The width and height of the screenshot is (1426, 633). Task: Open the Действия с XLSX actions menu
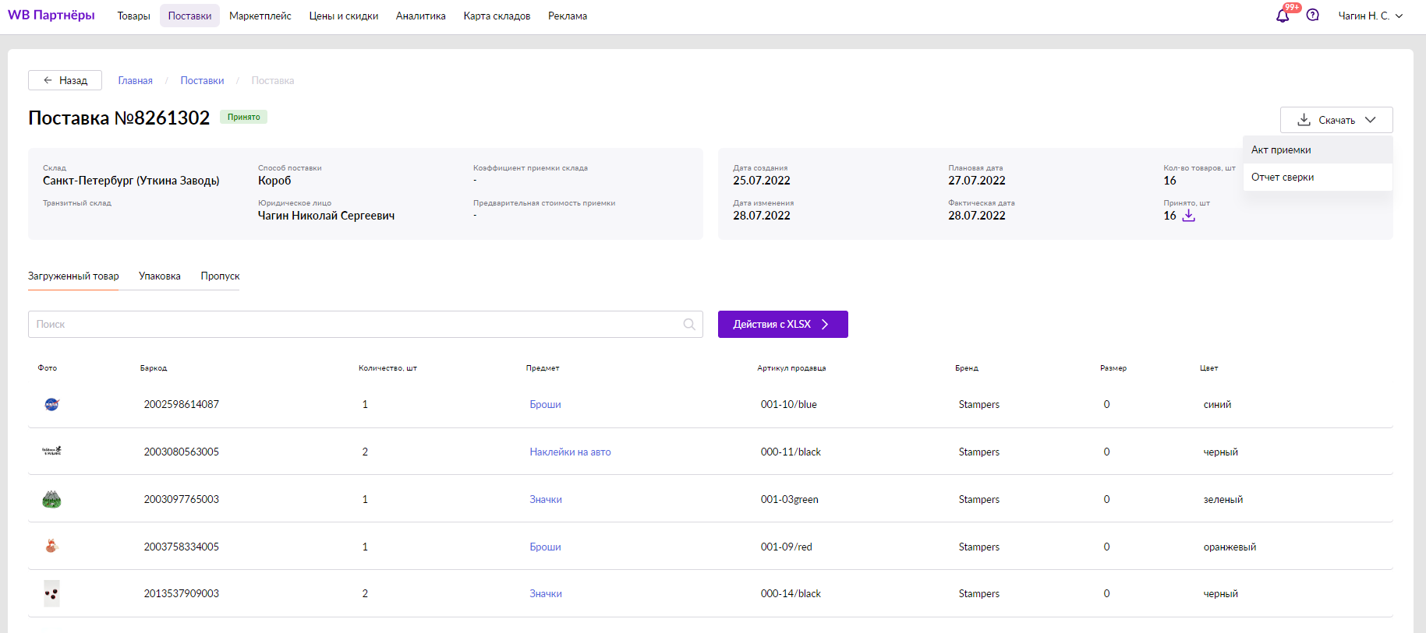tap(782, 325)
